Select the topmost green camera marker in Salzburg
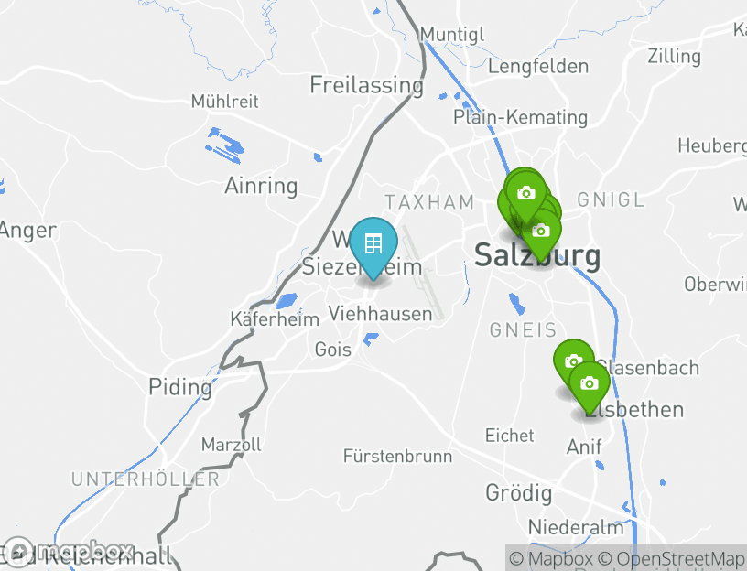747x571 pixels. [525, 195]
